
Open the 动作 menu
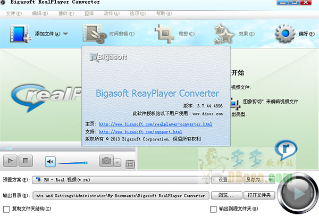[112, 14]
